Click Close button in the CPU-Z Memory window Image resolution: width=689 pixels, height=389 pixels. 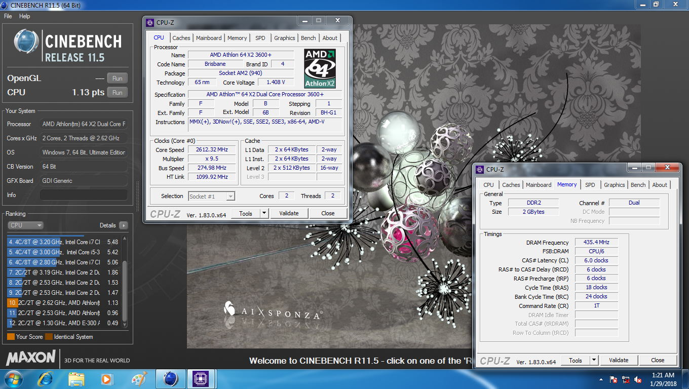pos(658,360)
